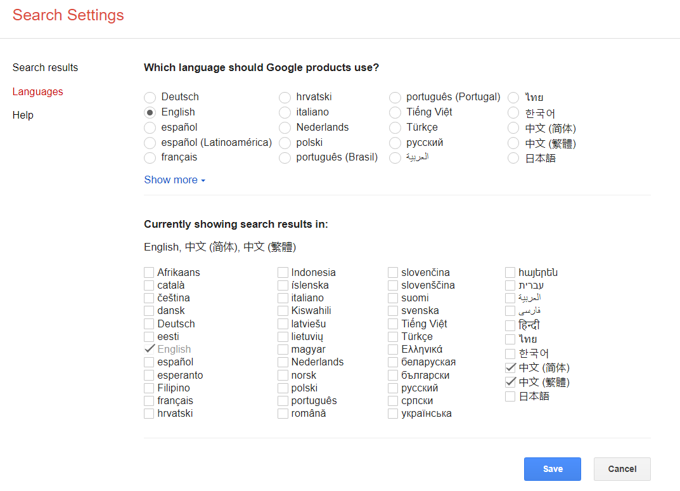The image size is (680, 491).
Task: Select the Deutsch radio button
Action: tap(150, 97)
